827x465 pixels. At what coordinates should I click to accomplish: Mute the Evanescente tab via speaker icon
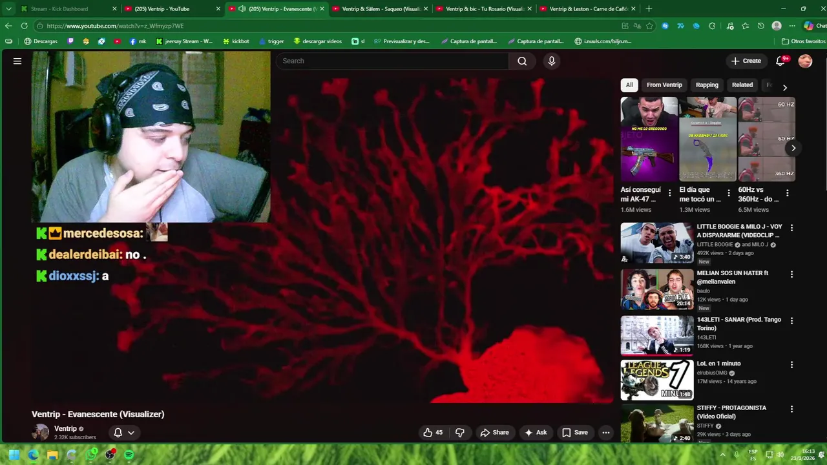coord(242,8)
